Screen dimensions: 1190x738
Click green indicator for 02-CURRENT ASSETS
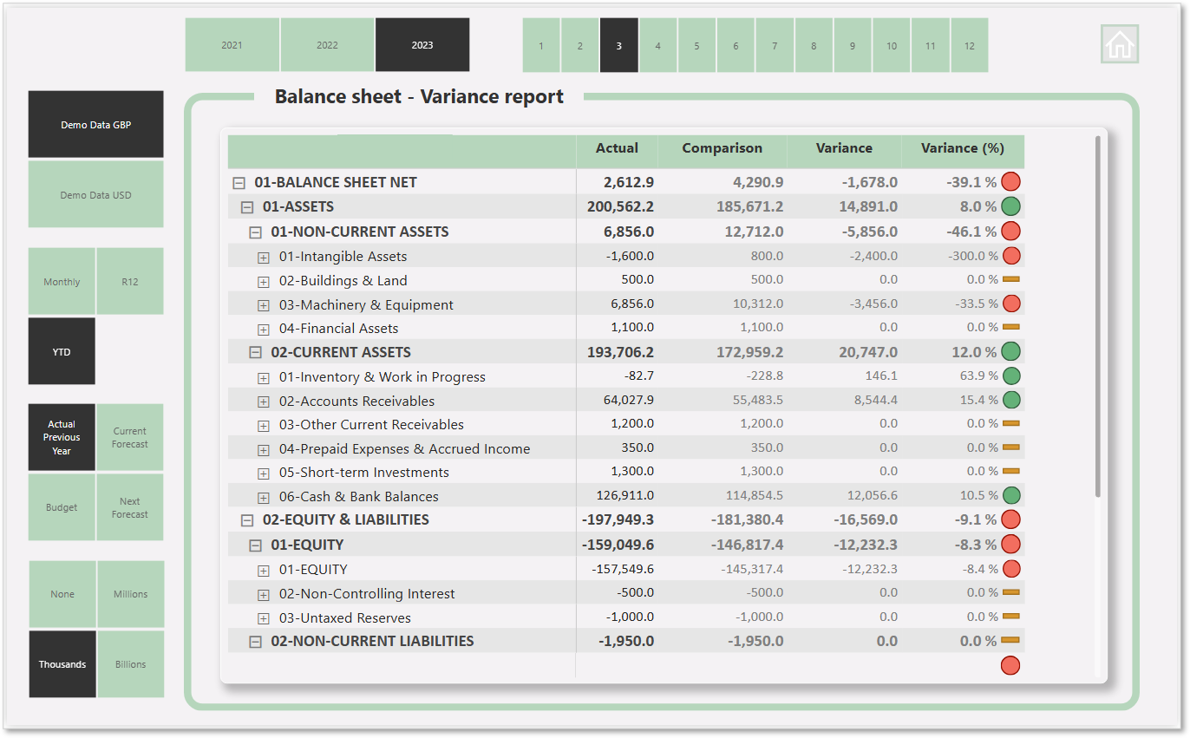click(x=1010, y=352)
